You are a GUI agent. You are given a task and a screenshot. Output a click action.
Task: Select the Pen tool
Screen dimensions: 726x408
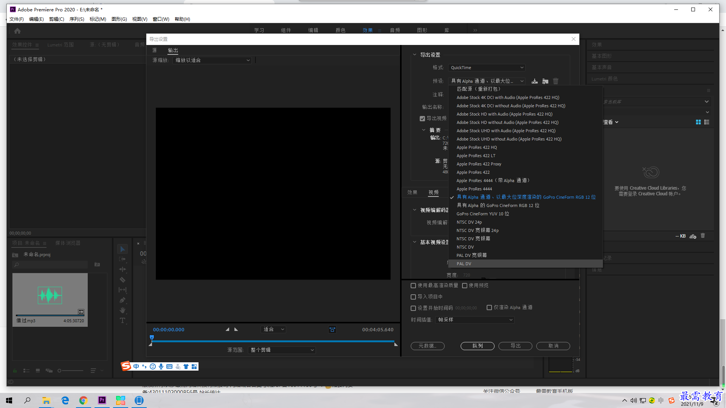[123, 300]
